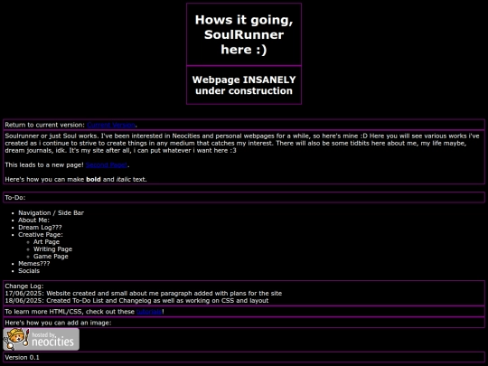
Task: Click the 'Version 0.1' footer text
Action: click(x=22, y=357)
